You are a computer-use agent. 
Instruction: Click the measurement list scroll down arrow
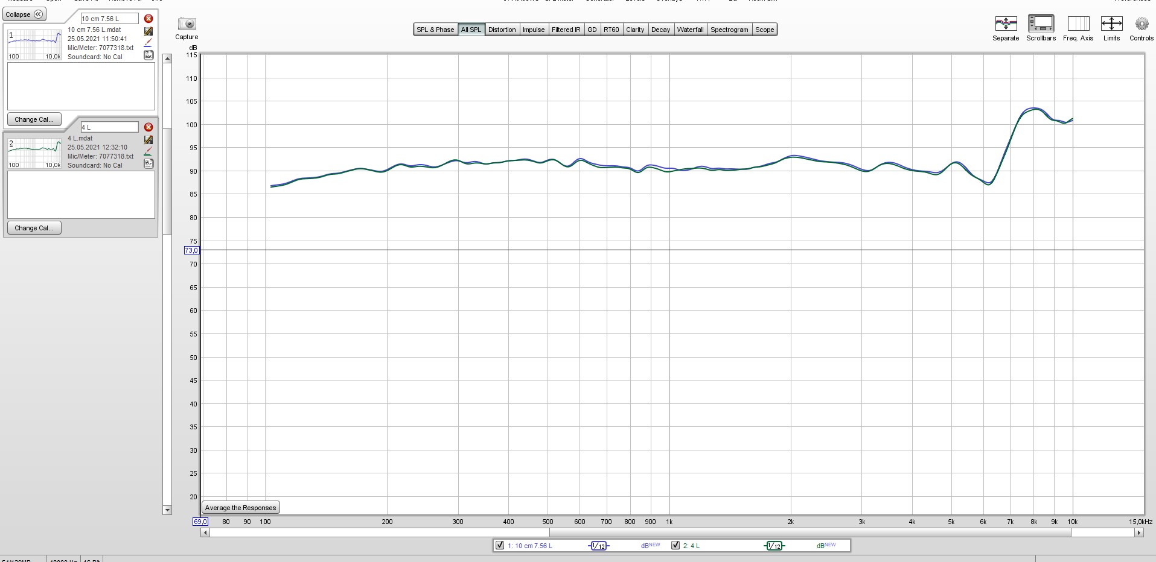tap(167, 510)
